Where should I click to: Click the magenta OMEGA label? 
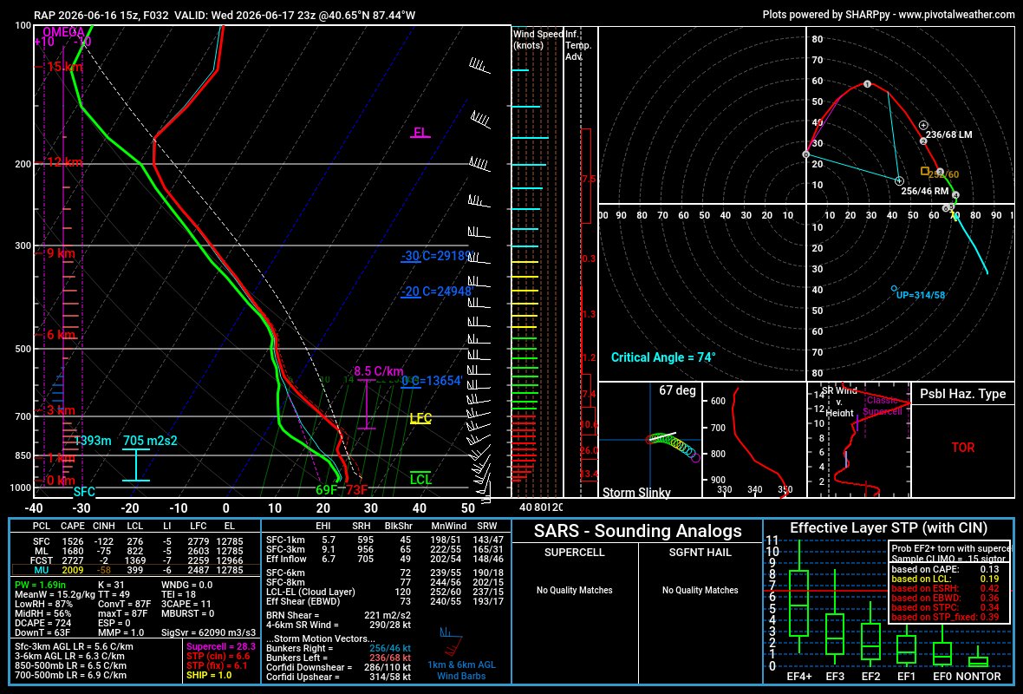tap(63, 32)
